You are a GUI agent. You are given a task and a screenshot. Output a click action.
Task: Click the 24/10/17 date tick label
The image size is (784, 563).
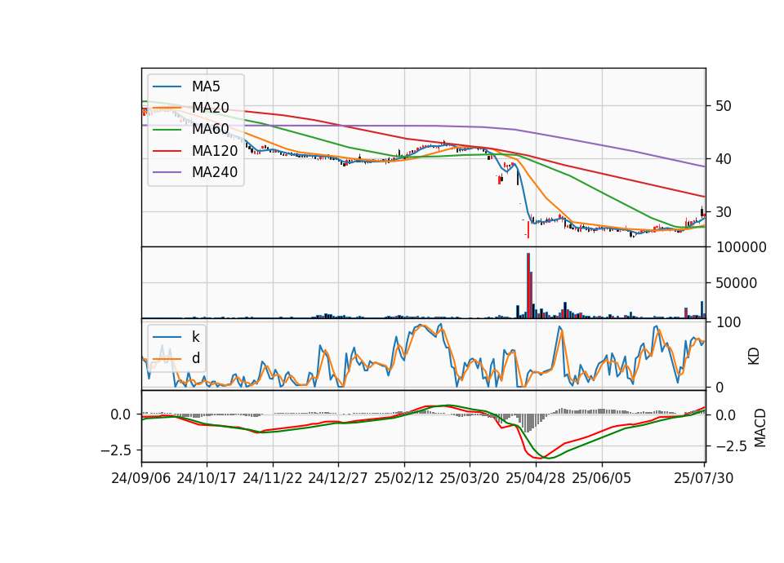point(207,478)
